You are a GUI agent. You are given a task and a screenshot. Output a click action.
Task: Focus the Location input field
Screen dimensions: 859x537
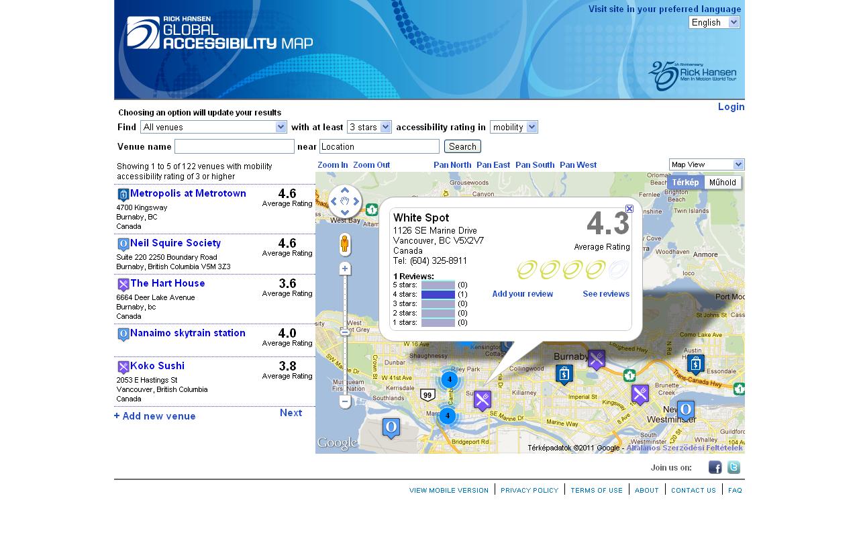coord(379,146)
